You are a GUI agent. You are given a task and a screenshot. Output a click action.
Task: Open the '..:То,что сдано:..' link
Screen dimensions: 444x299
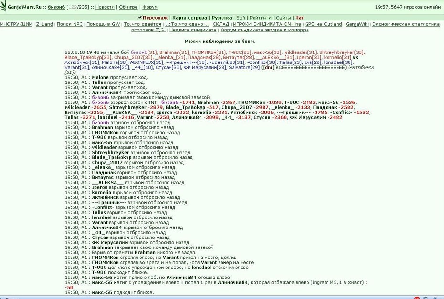(187, 24)
